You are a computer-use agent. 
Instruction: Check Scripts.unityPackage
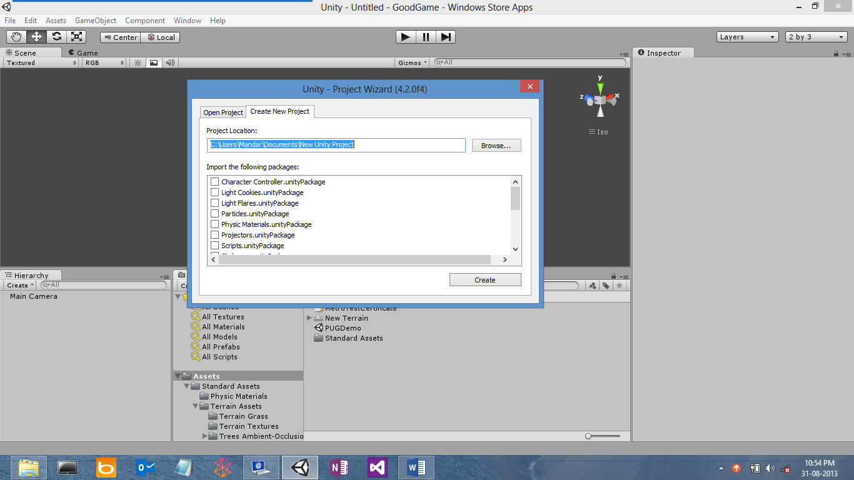tap(215, 246)
